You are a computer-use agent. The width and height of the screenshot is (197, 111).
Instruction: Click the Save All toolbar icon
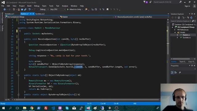pos(25,10)
